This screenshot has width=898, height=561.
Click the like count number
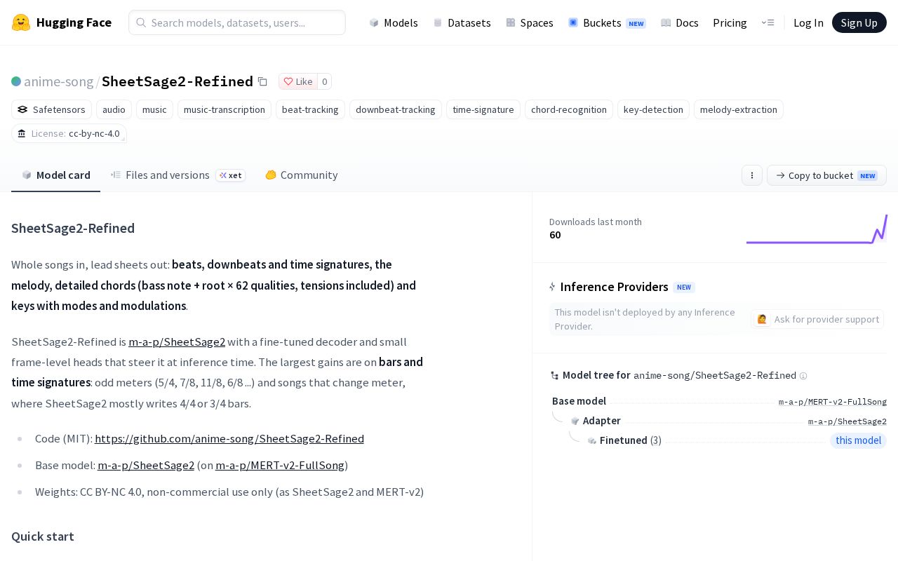click(x=324, y=81)
